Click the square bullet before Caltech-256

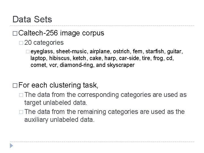pyautogui.click(x=15, y=34)
